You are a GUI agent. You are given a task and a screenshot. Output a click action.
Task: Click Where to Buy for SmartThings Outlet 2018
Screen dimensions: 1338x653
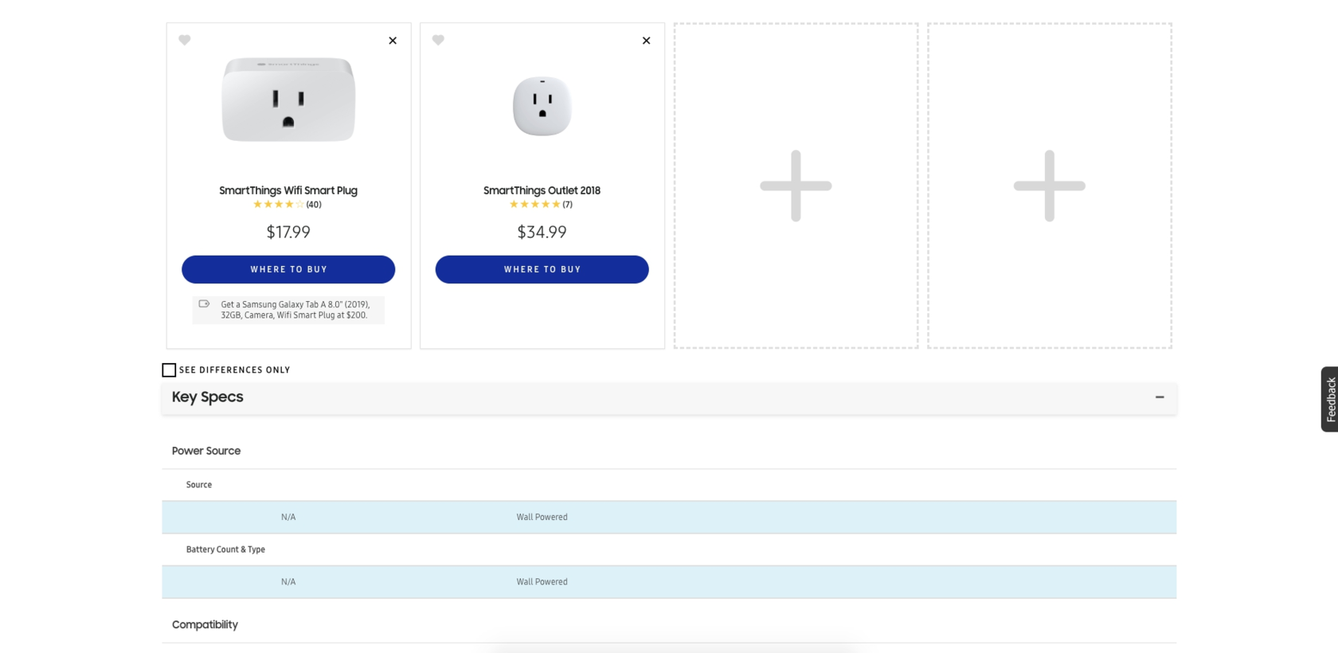pos(542,269)
